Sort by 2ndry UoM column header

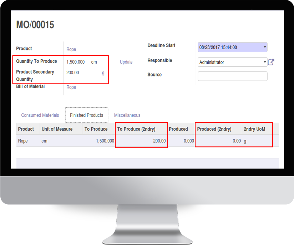(254, 129)
